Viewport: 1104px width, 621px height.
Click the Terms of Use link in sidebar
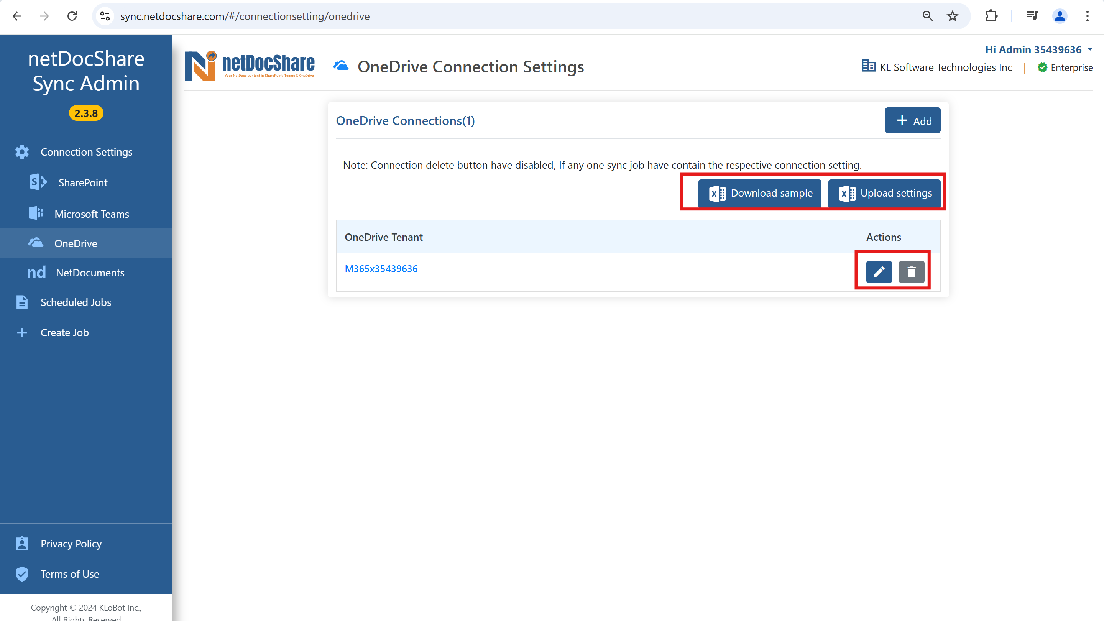click(70, 573)
